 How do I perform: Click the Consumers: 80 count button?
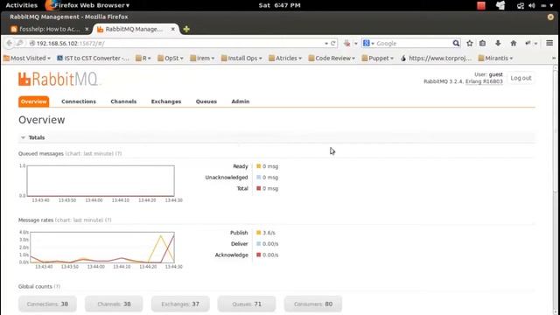pos(313,304)
